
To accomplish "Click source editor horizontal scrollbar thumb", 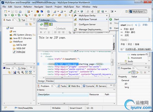I will click(x=62, y=78).
